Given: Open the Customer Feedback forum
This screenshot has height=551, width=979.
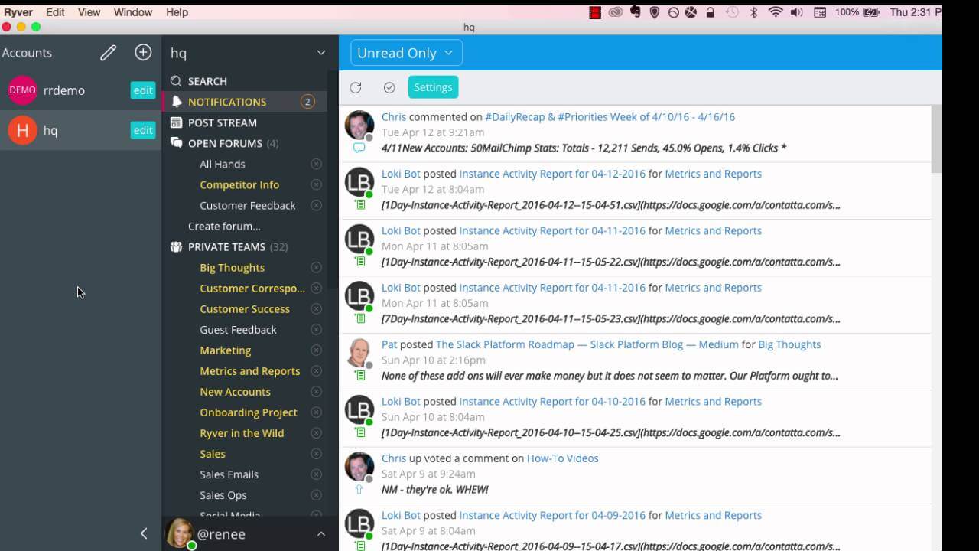Looking at the screenshot, I should [247, 205].
